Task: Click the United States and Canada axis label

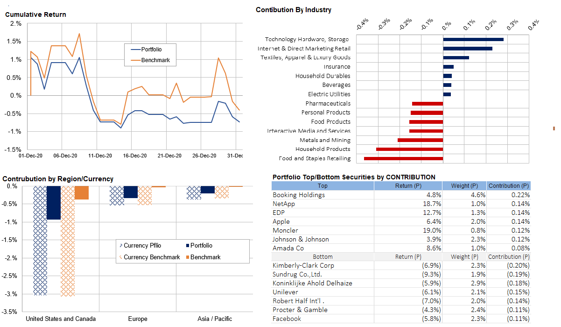Action: 61,319
